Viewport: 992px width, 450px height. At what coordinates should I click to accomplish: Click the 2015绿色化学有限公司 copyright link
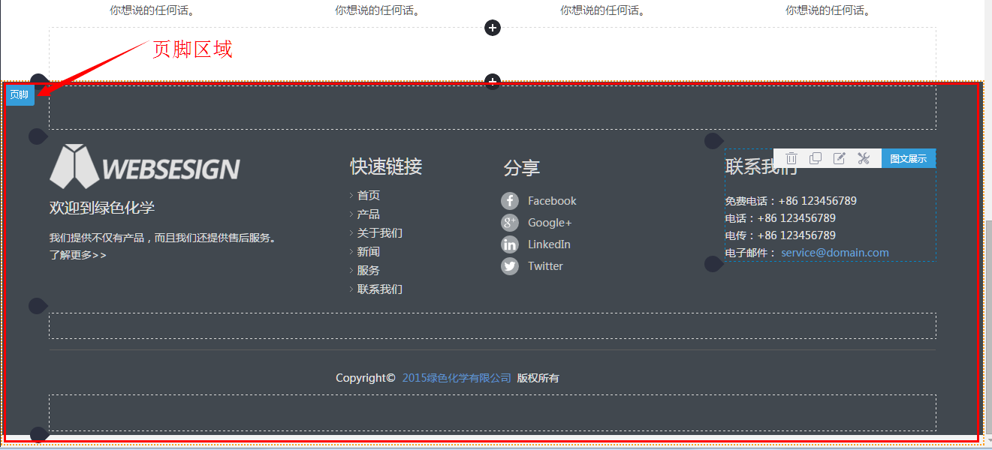456,377
